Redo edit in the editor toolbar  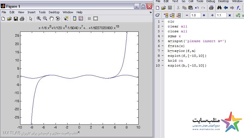pyautogui.click(x=203, y=8)
